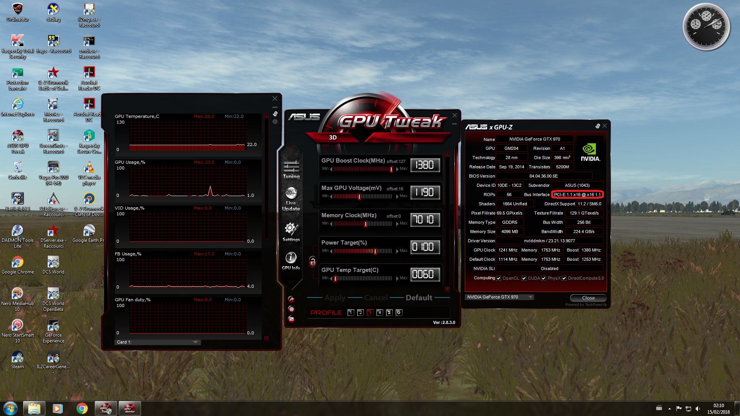Image resolution: width=740 pixels, height=416 pixels.
Task: Load GPU Tweak profile 1
Action: 351,312
